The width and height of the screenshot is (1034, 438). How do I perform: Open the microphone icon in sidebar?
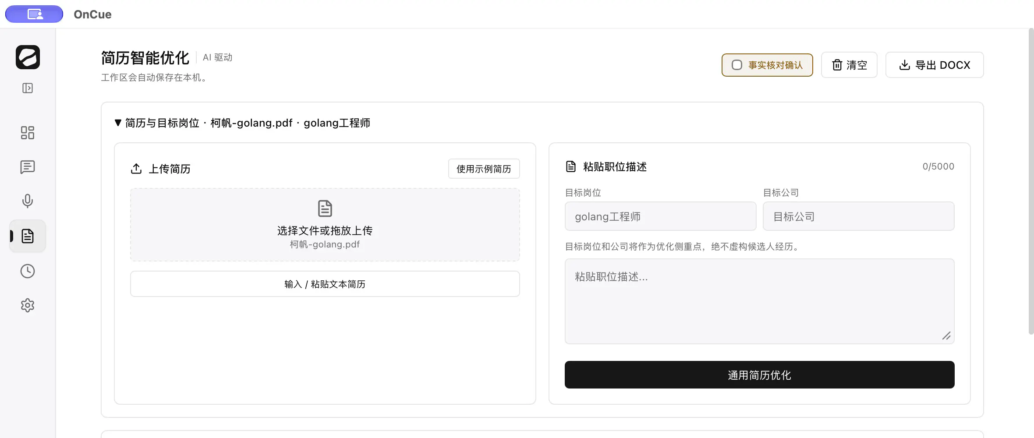pos(28,201)
